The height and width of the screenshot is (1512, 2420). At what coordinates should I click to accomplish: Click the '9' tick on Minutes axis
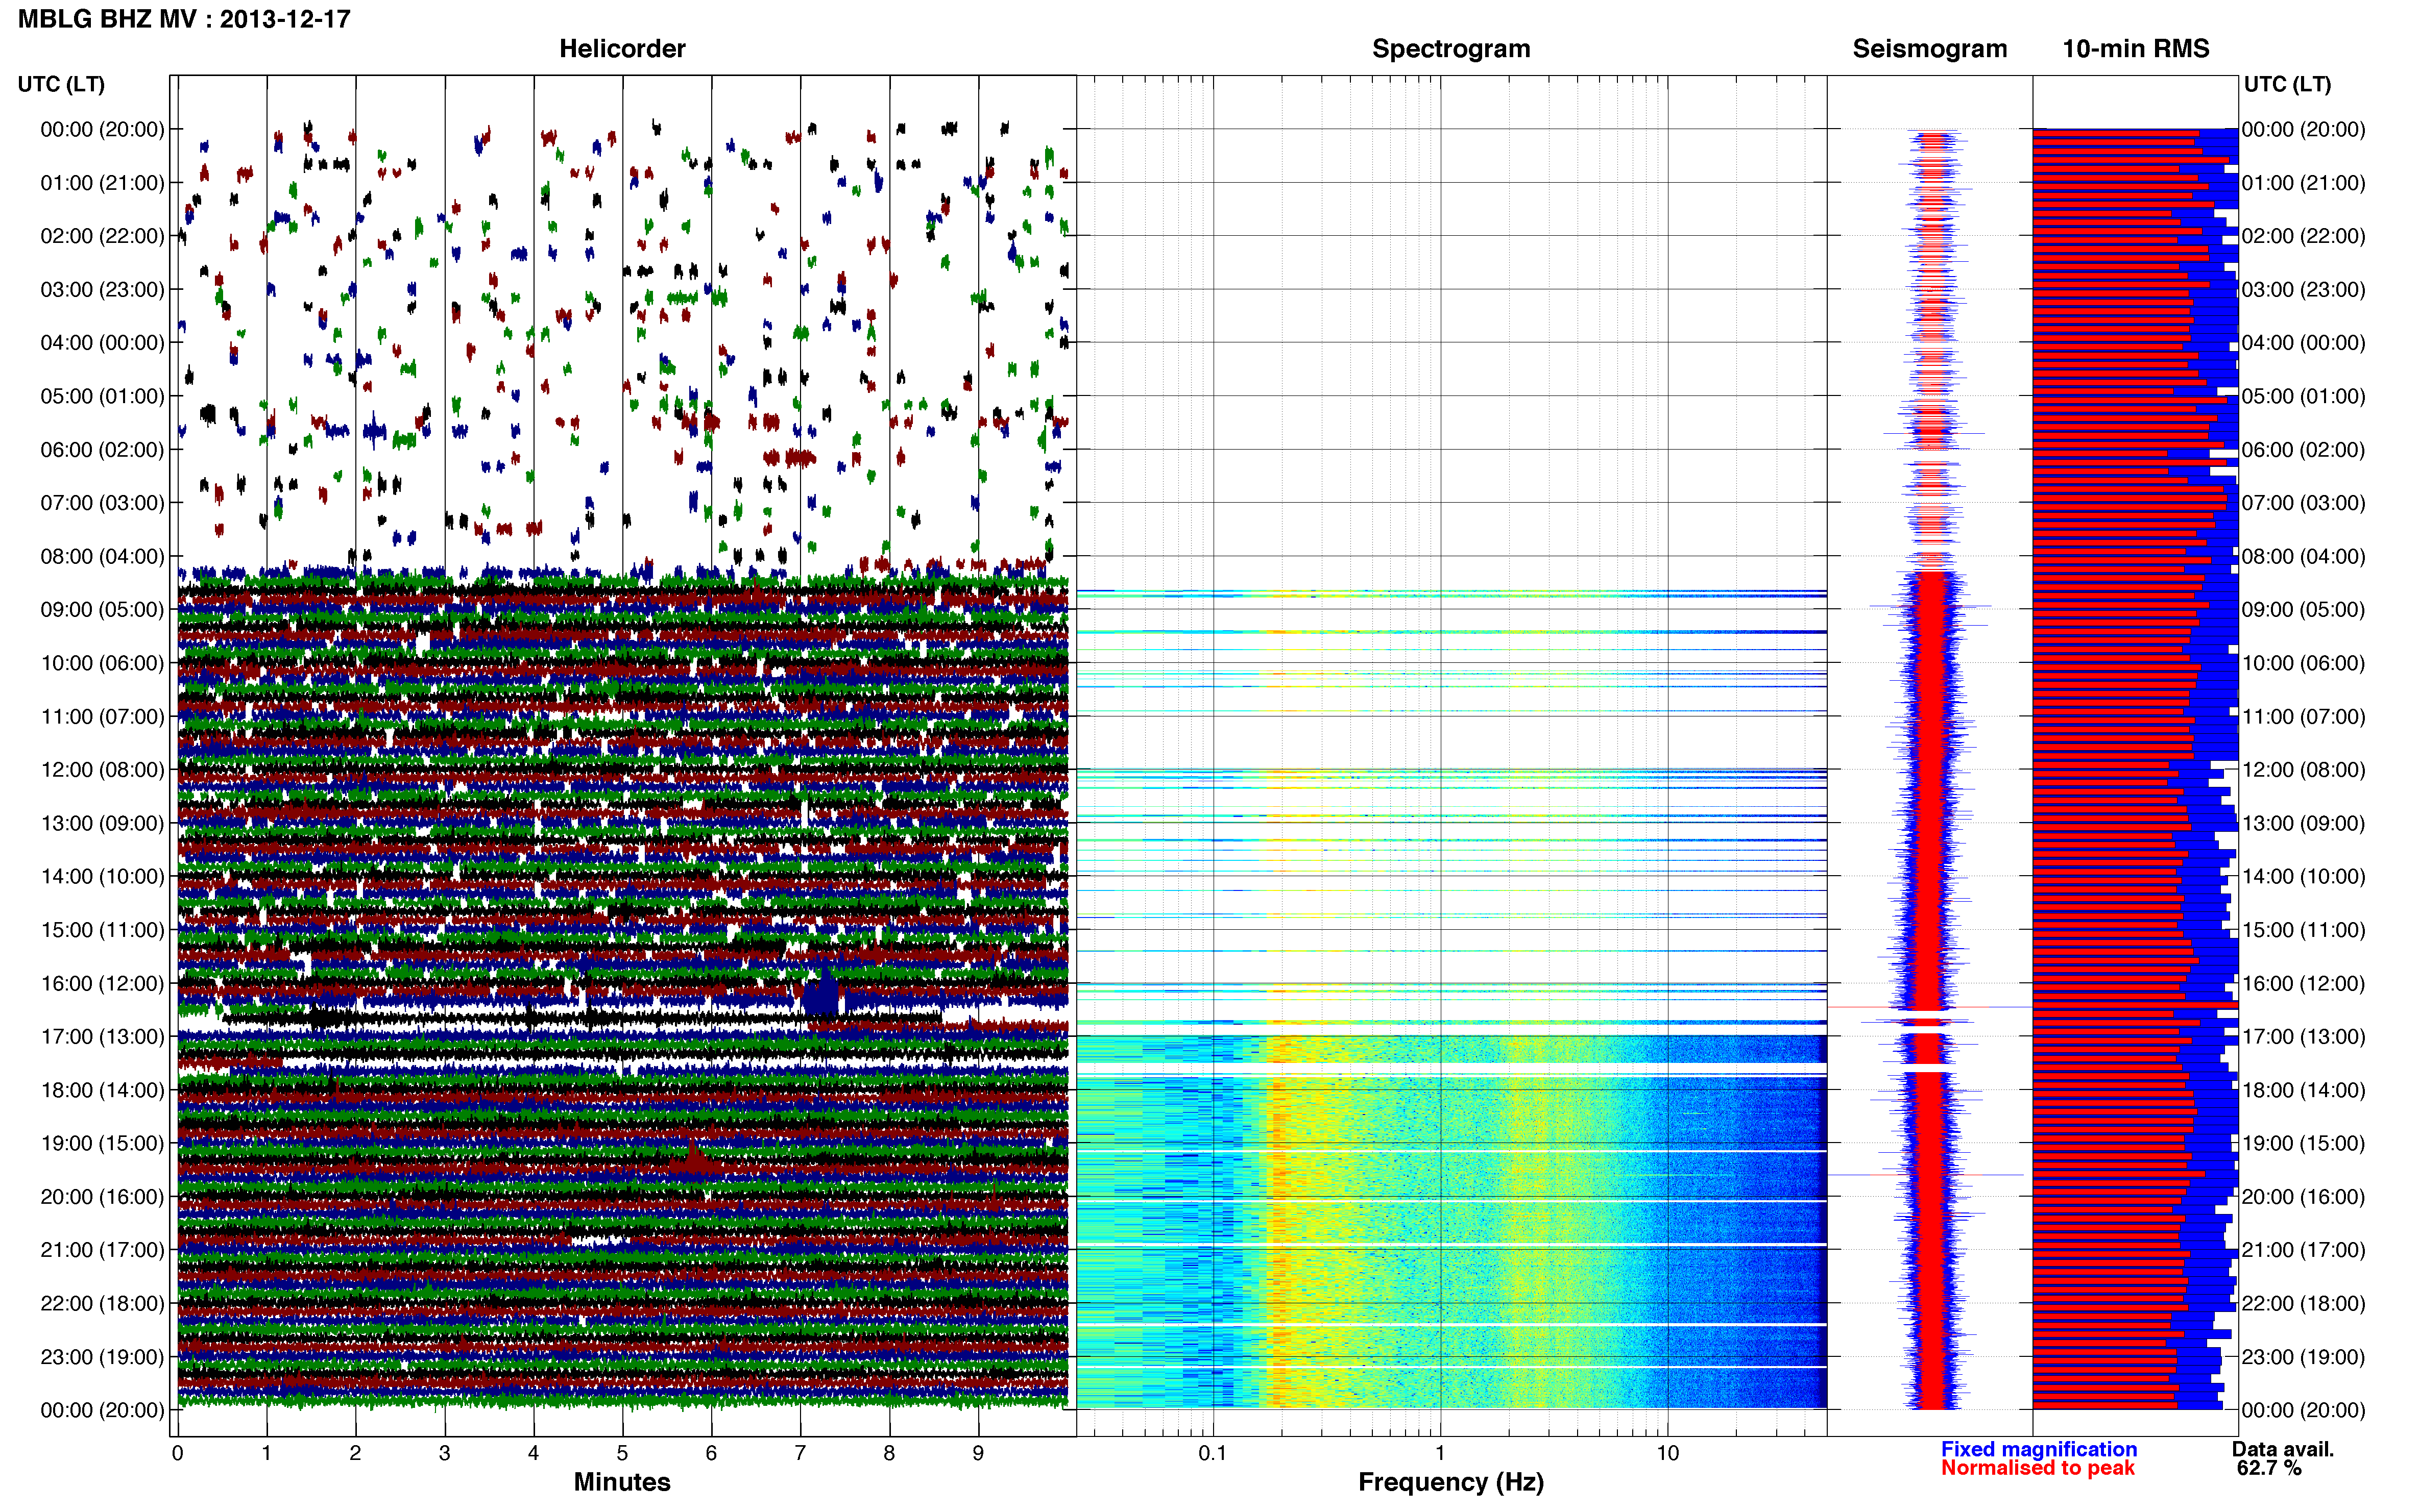tap(978, 1454)
